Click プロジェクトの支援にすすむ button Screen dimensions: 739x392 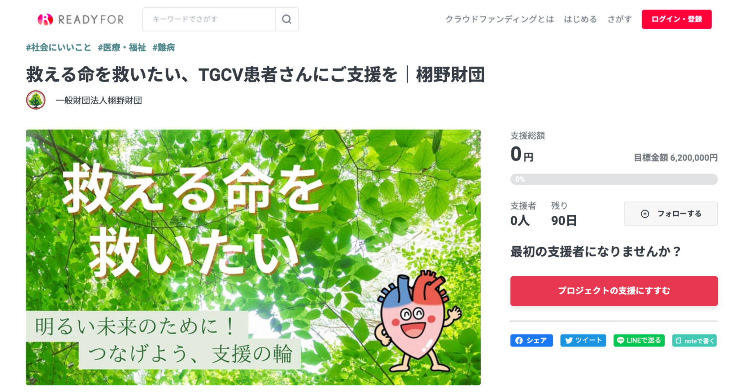tap(614, 291)
